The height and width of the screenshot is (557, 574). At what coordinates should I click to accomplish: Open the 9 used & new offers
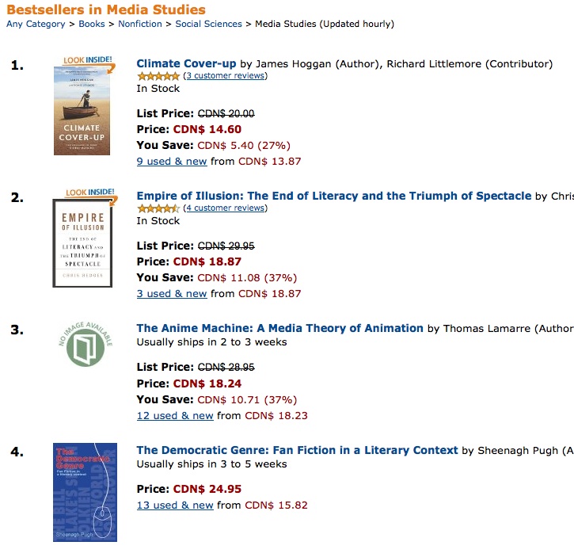172,162
